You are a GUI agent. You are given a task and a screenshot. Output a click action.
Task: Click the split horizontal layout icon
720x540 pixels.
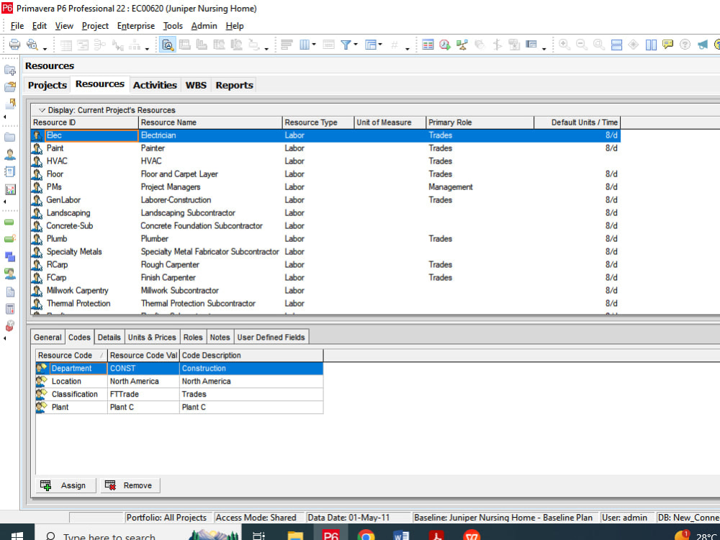pyautogui.click(x=616, y=45)
